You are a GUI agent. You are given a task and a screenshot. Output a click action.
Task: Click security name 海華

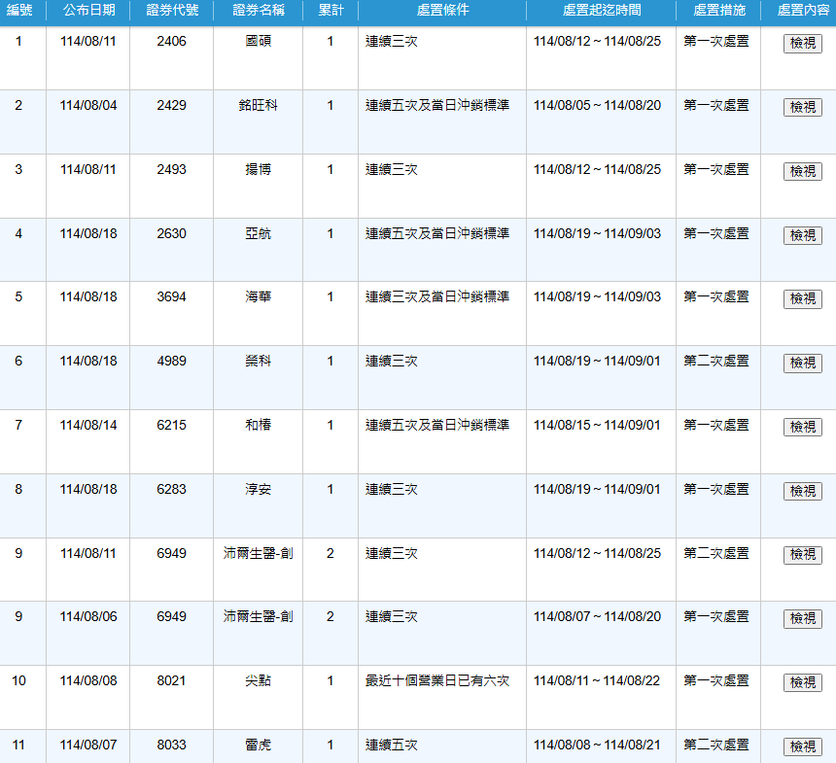(x=258, y=296)
